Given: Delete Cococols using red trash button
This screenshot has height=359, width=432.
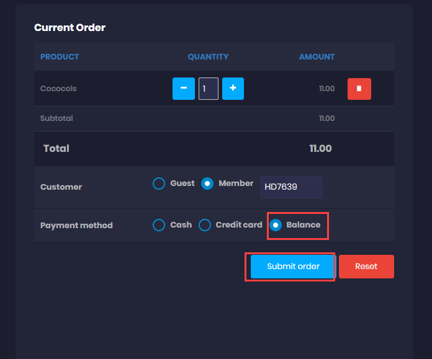Looking at the screenshot, I should pos(359,89).
